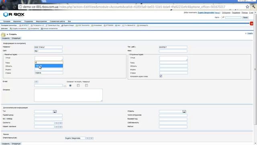Click the yellow folder icon next to Создать

pyautogui.click(x=3, y=35)
